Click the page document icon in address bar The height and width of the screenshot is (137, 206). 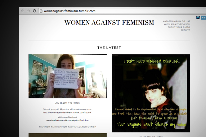[41, 11]
